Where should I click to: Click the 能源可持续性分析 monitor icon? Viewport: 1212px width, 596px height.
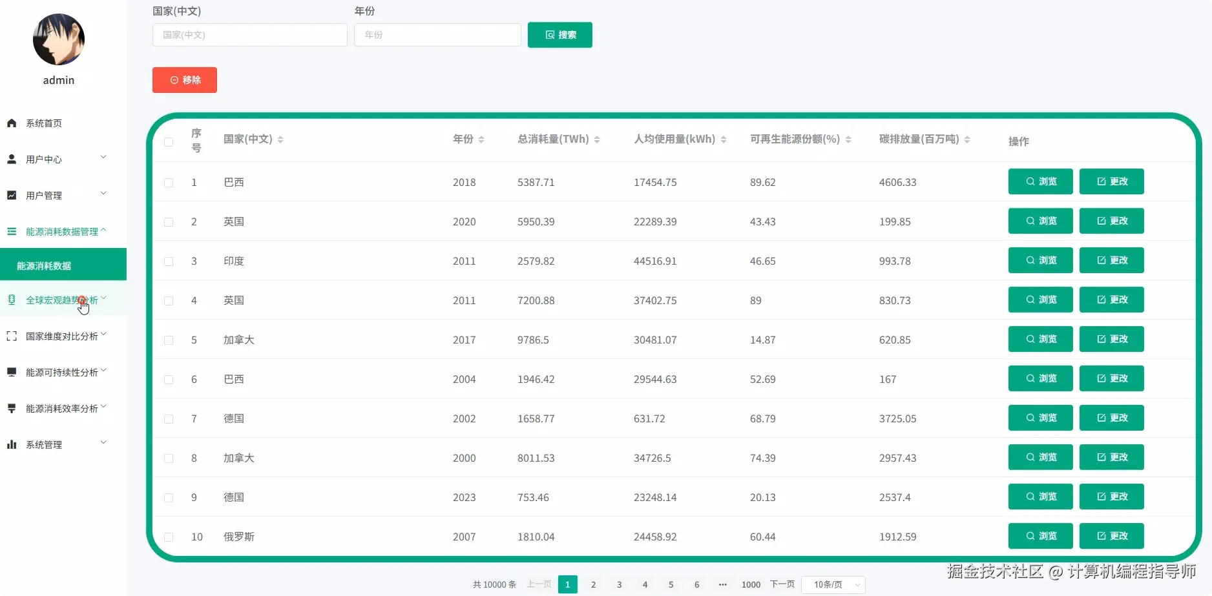[12, 372]
